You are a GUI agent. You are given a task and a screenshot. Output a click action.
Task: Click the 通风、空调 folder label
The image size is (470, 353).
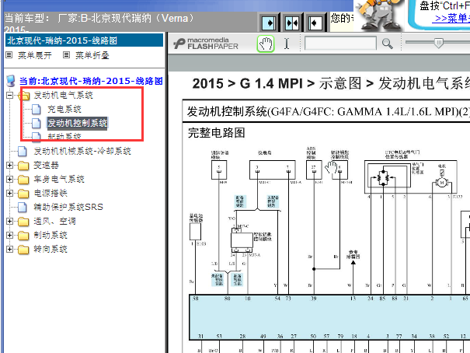tap(54, 222)
